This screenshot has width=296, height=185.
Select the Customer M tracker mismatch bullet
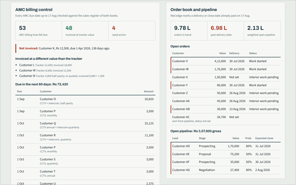click(45, 70)
